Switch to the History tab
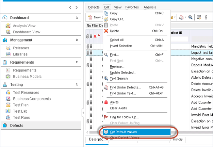 coord(178,139)
